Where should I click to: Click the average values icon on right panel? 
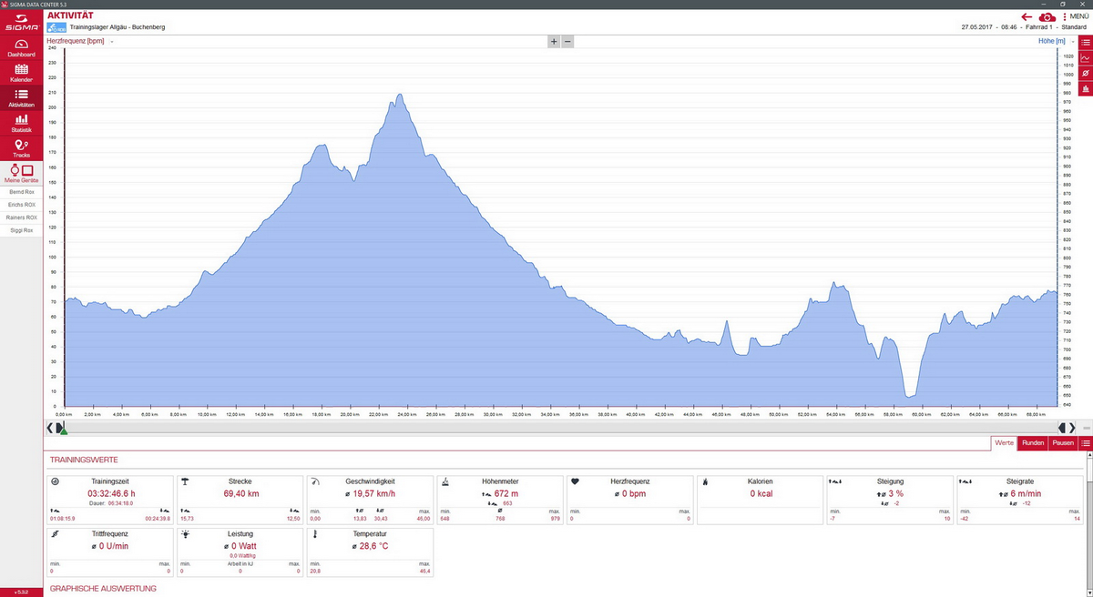[1085, 73]
